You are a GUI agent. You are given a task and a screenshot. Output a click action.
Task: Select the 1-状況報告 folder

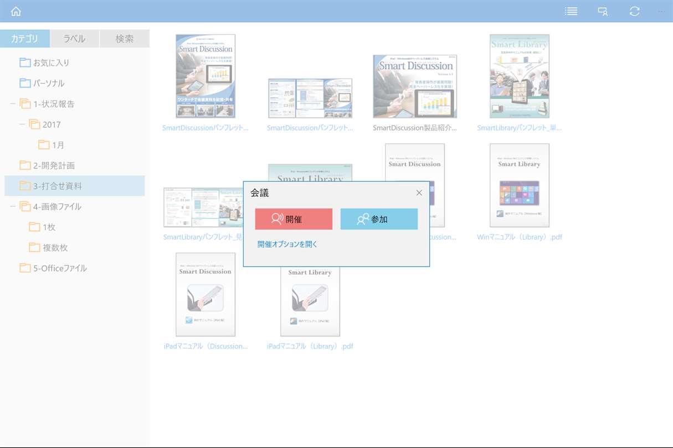click(x=54, y=103)
